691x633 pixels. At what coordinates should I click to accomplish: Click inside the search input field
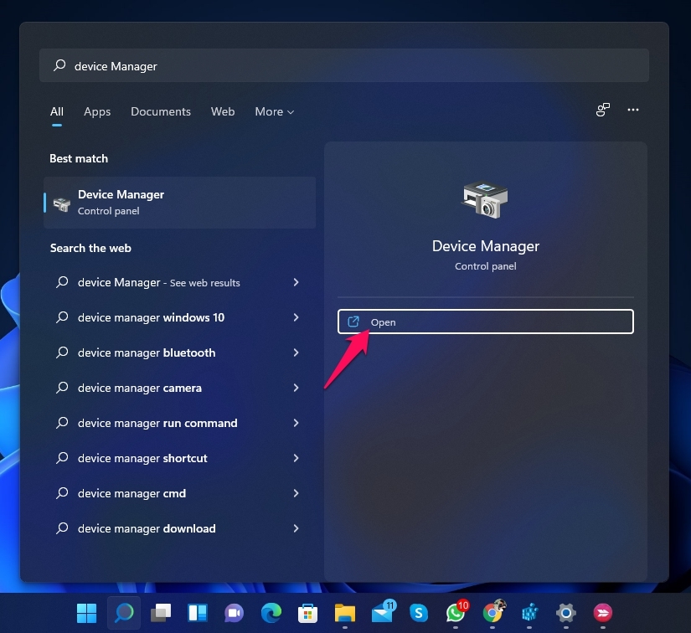pos(251,65)
